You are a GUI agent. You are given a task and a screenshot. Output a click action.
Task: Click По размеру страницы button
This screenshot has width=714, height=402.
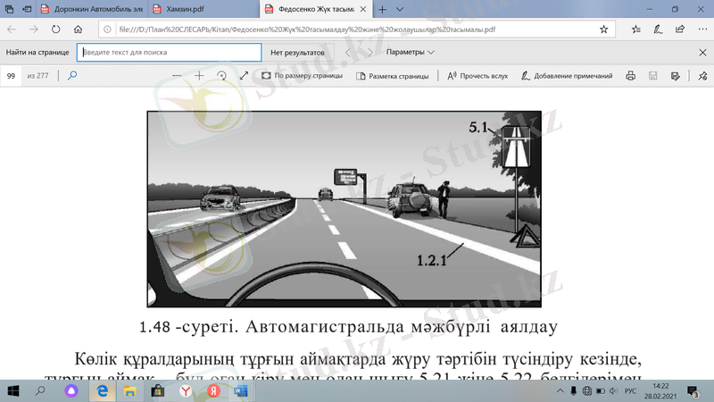coord(302,76)
